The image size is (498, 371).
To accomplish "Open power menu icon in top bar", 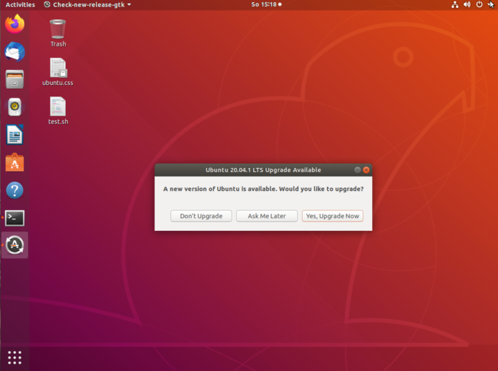I will click(479, 4).
